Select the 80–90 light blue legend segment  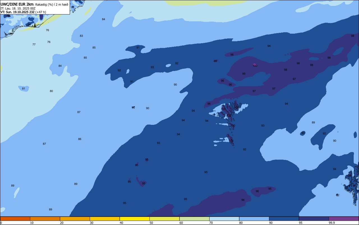254,219
